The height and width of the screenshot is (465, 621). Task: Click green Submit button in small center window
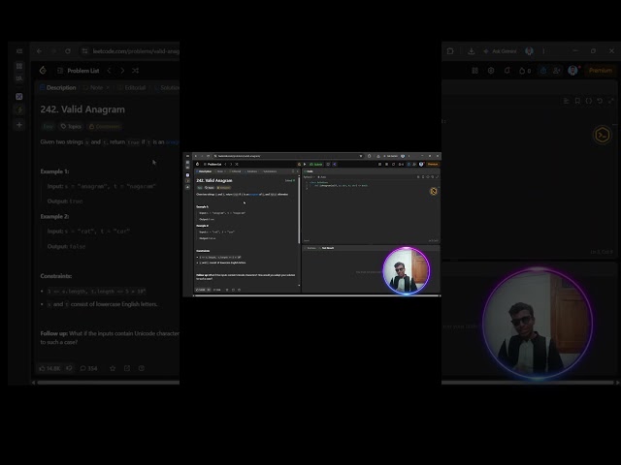[x=316, y=164]
